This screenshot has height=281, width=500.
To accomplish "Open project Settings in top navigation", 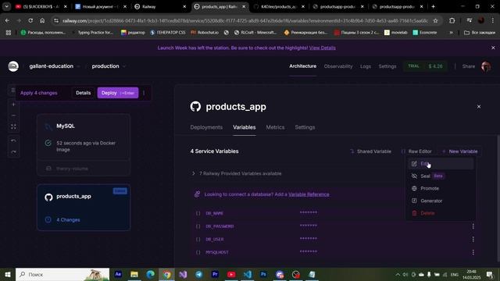I will click(387, 66).
